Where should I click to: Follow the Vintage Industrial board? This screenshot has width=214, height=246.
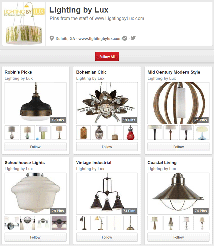tap(107, 237)
